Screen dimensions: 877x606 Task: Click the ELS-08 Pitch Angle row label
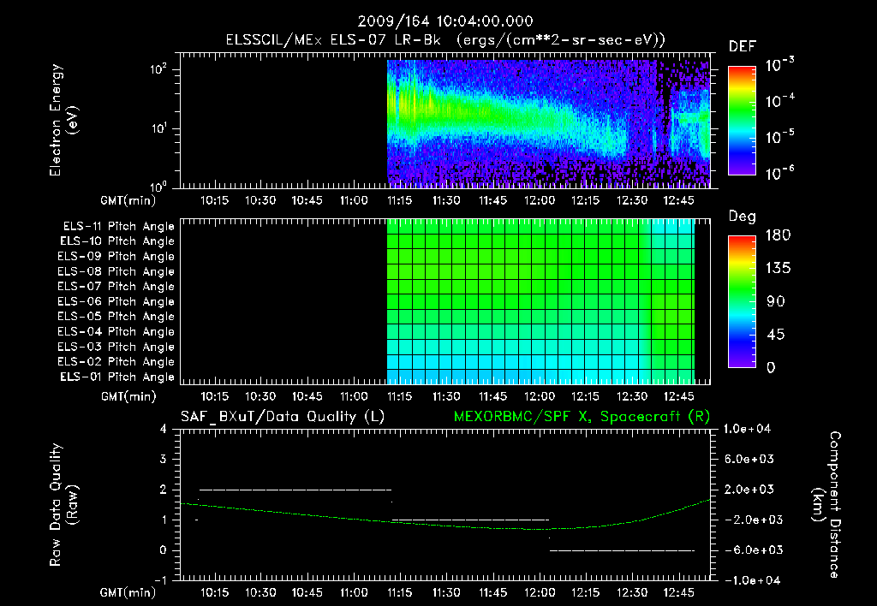(116, 271)
